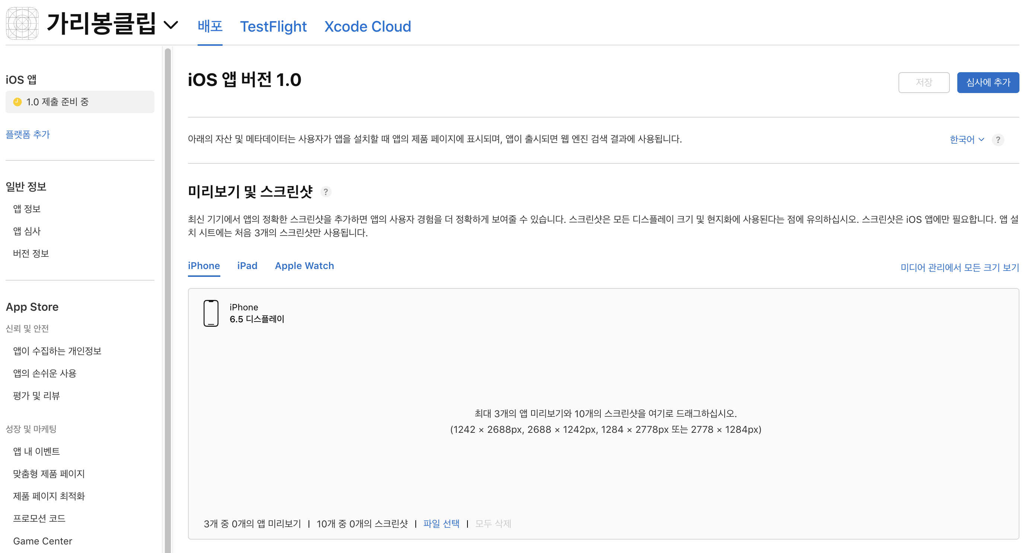This screenshot has height=553, width=1028.
Task: Click the iPhone device outline icon
Action: tap(211, 313)
